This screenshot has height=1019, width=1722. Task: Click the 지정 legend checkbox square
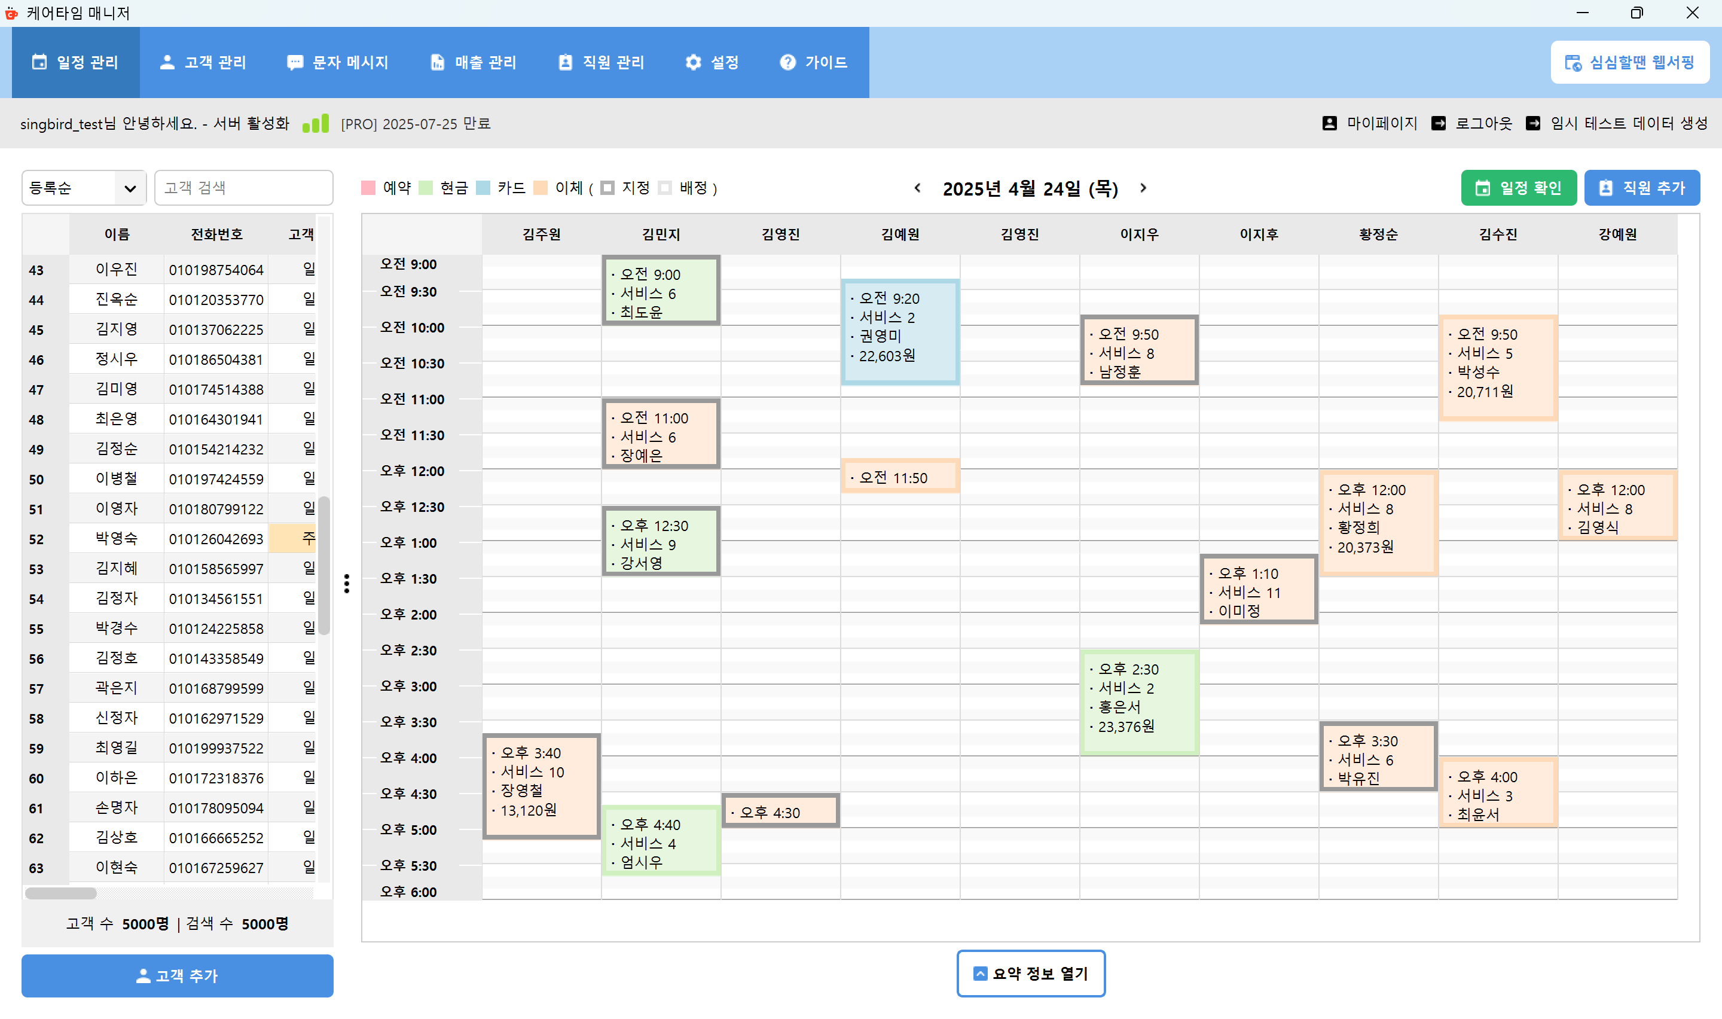[607, 188]
